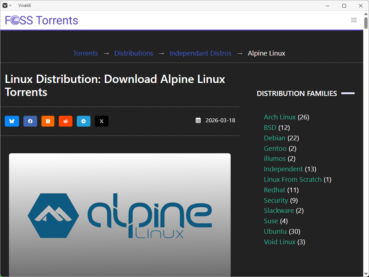The width and height of the screenshot is (369, 277).
Task: Share page on Bluesky
Action: (12, 121)
